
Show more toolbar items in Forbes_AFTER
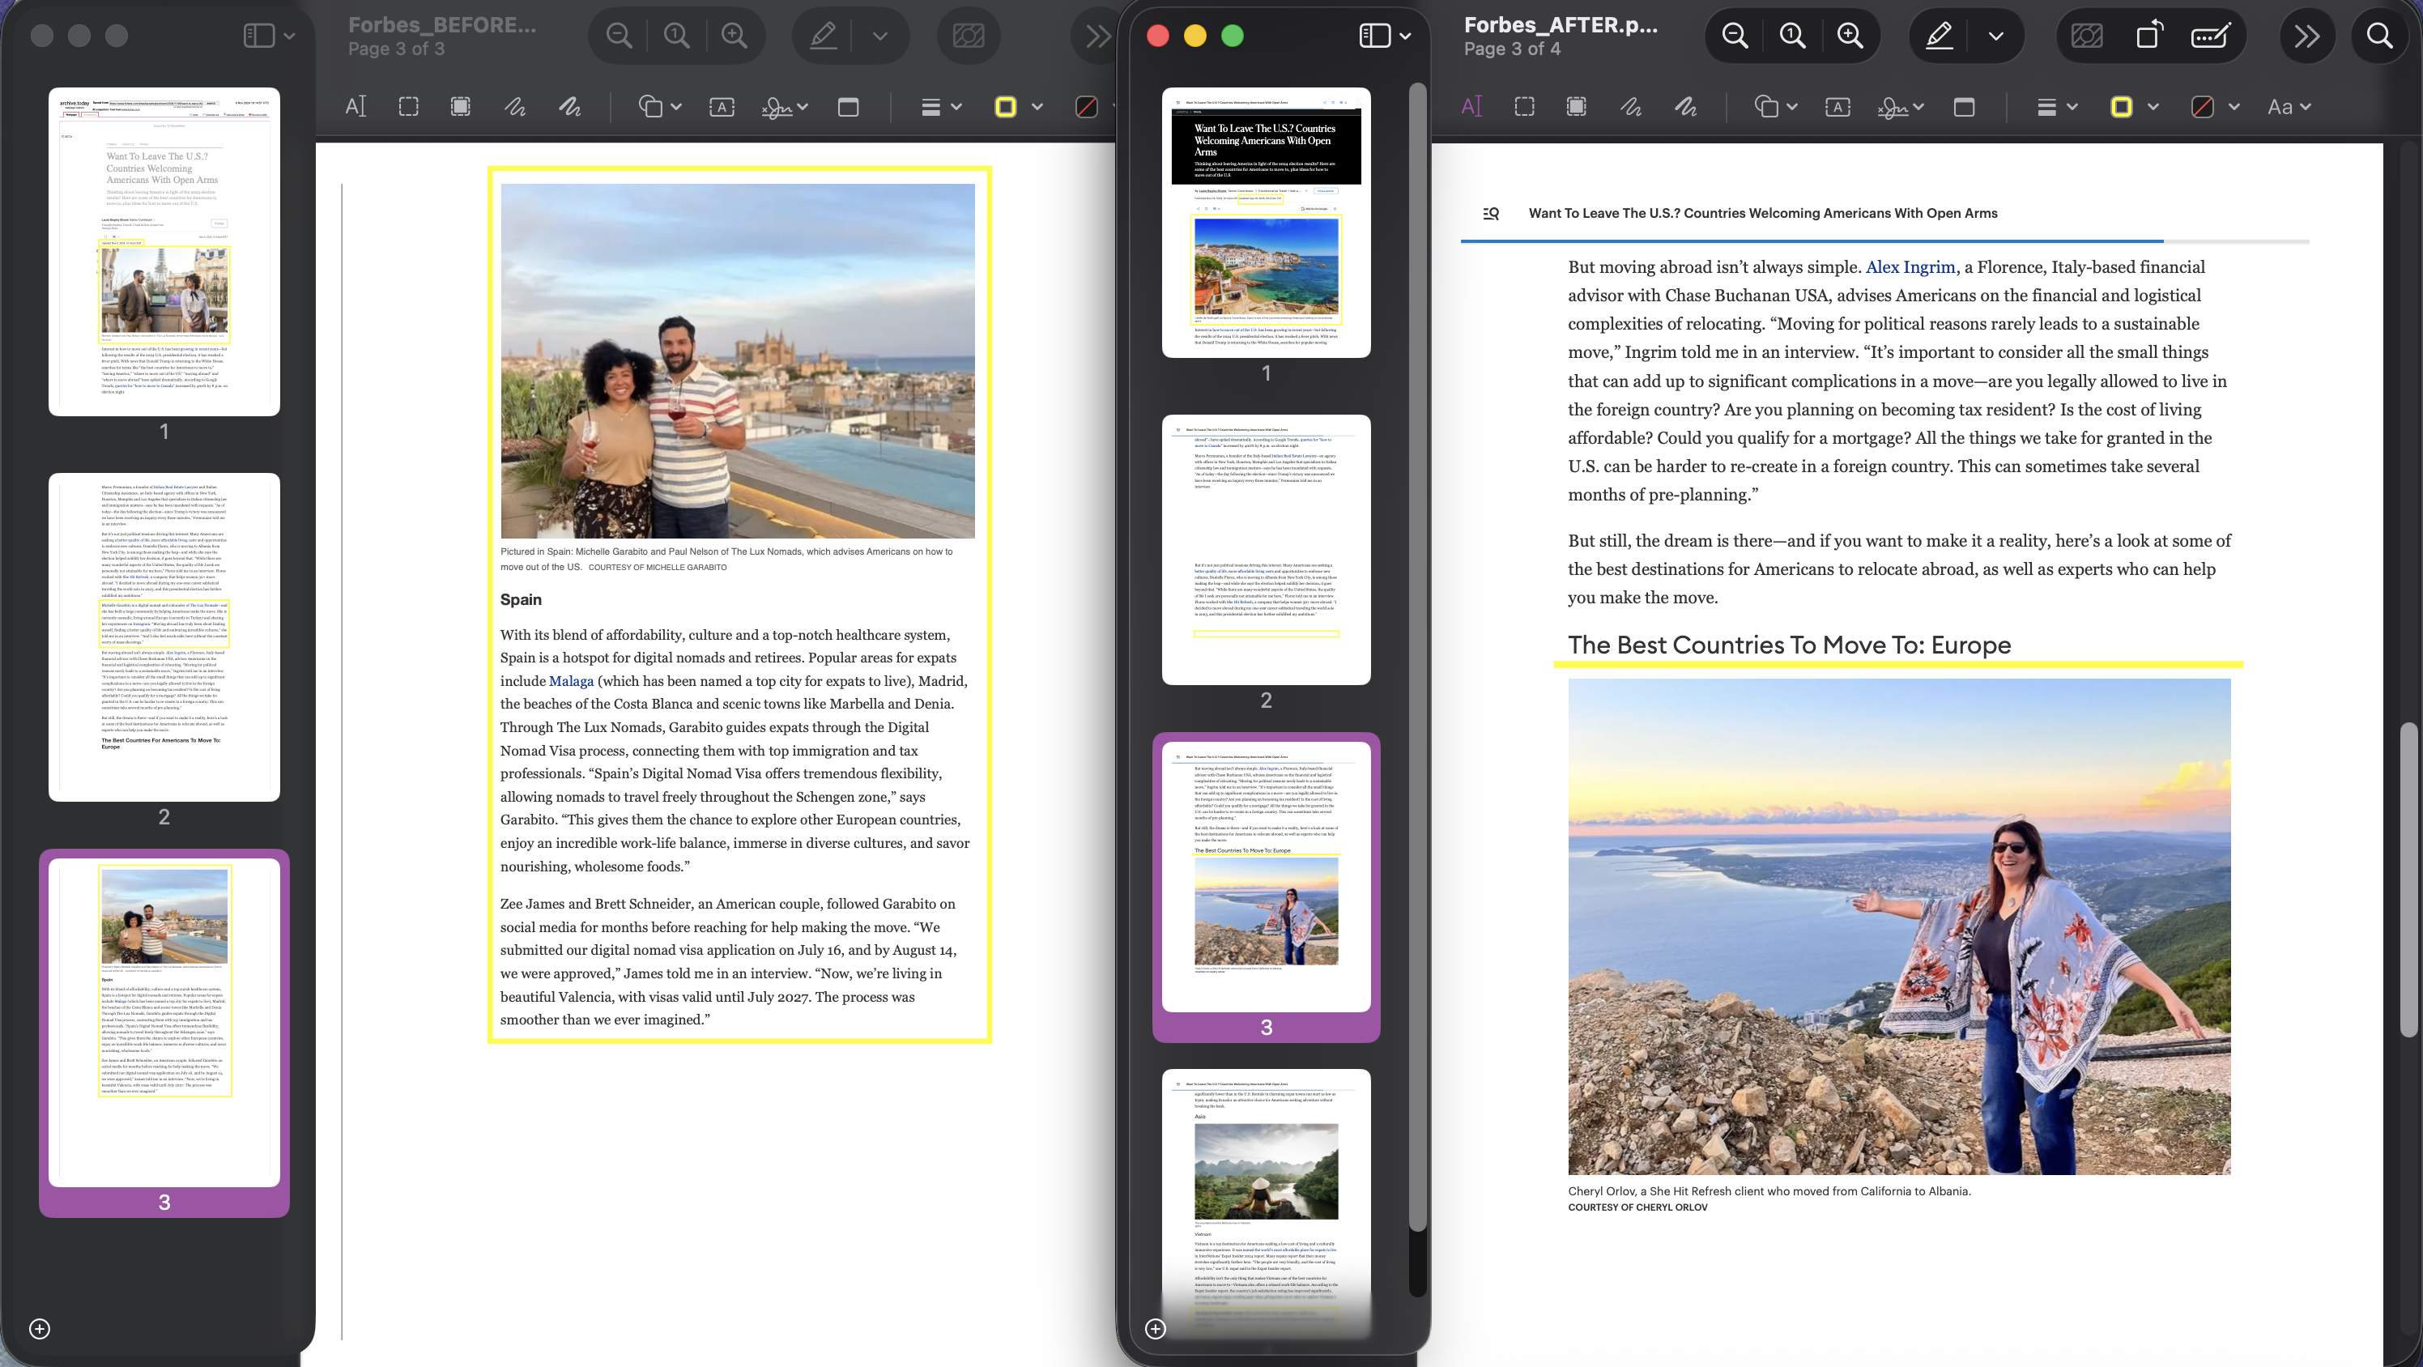[x=2306, y=36]
